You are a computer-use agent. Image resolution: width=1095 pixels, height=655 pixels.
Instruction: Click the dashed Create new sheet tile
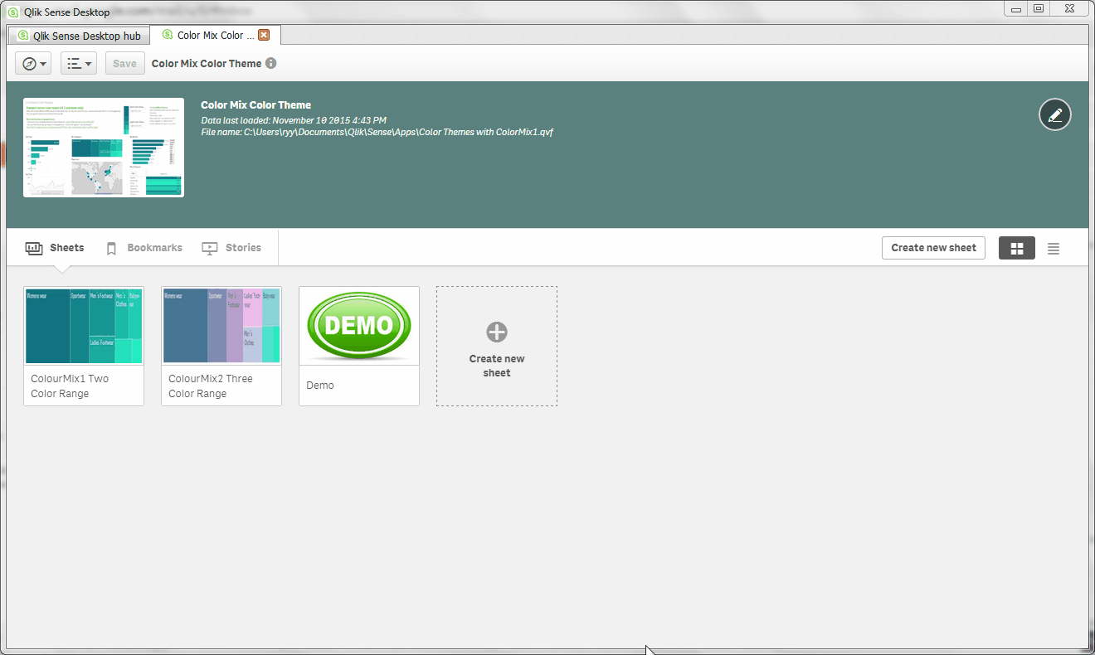[x=497, y=346]
